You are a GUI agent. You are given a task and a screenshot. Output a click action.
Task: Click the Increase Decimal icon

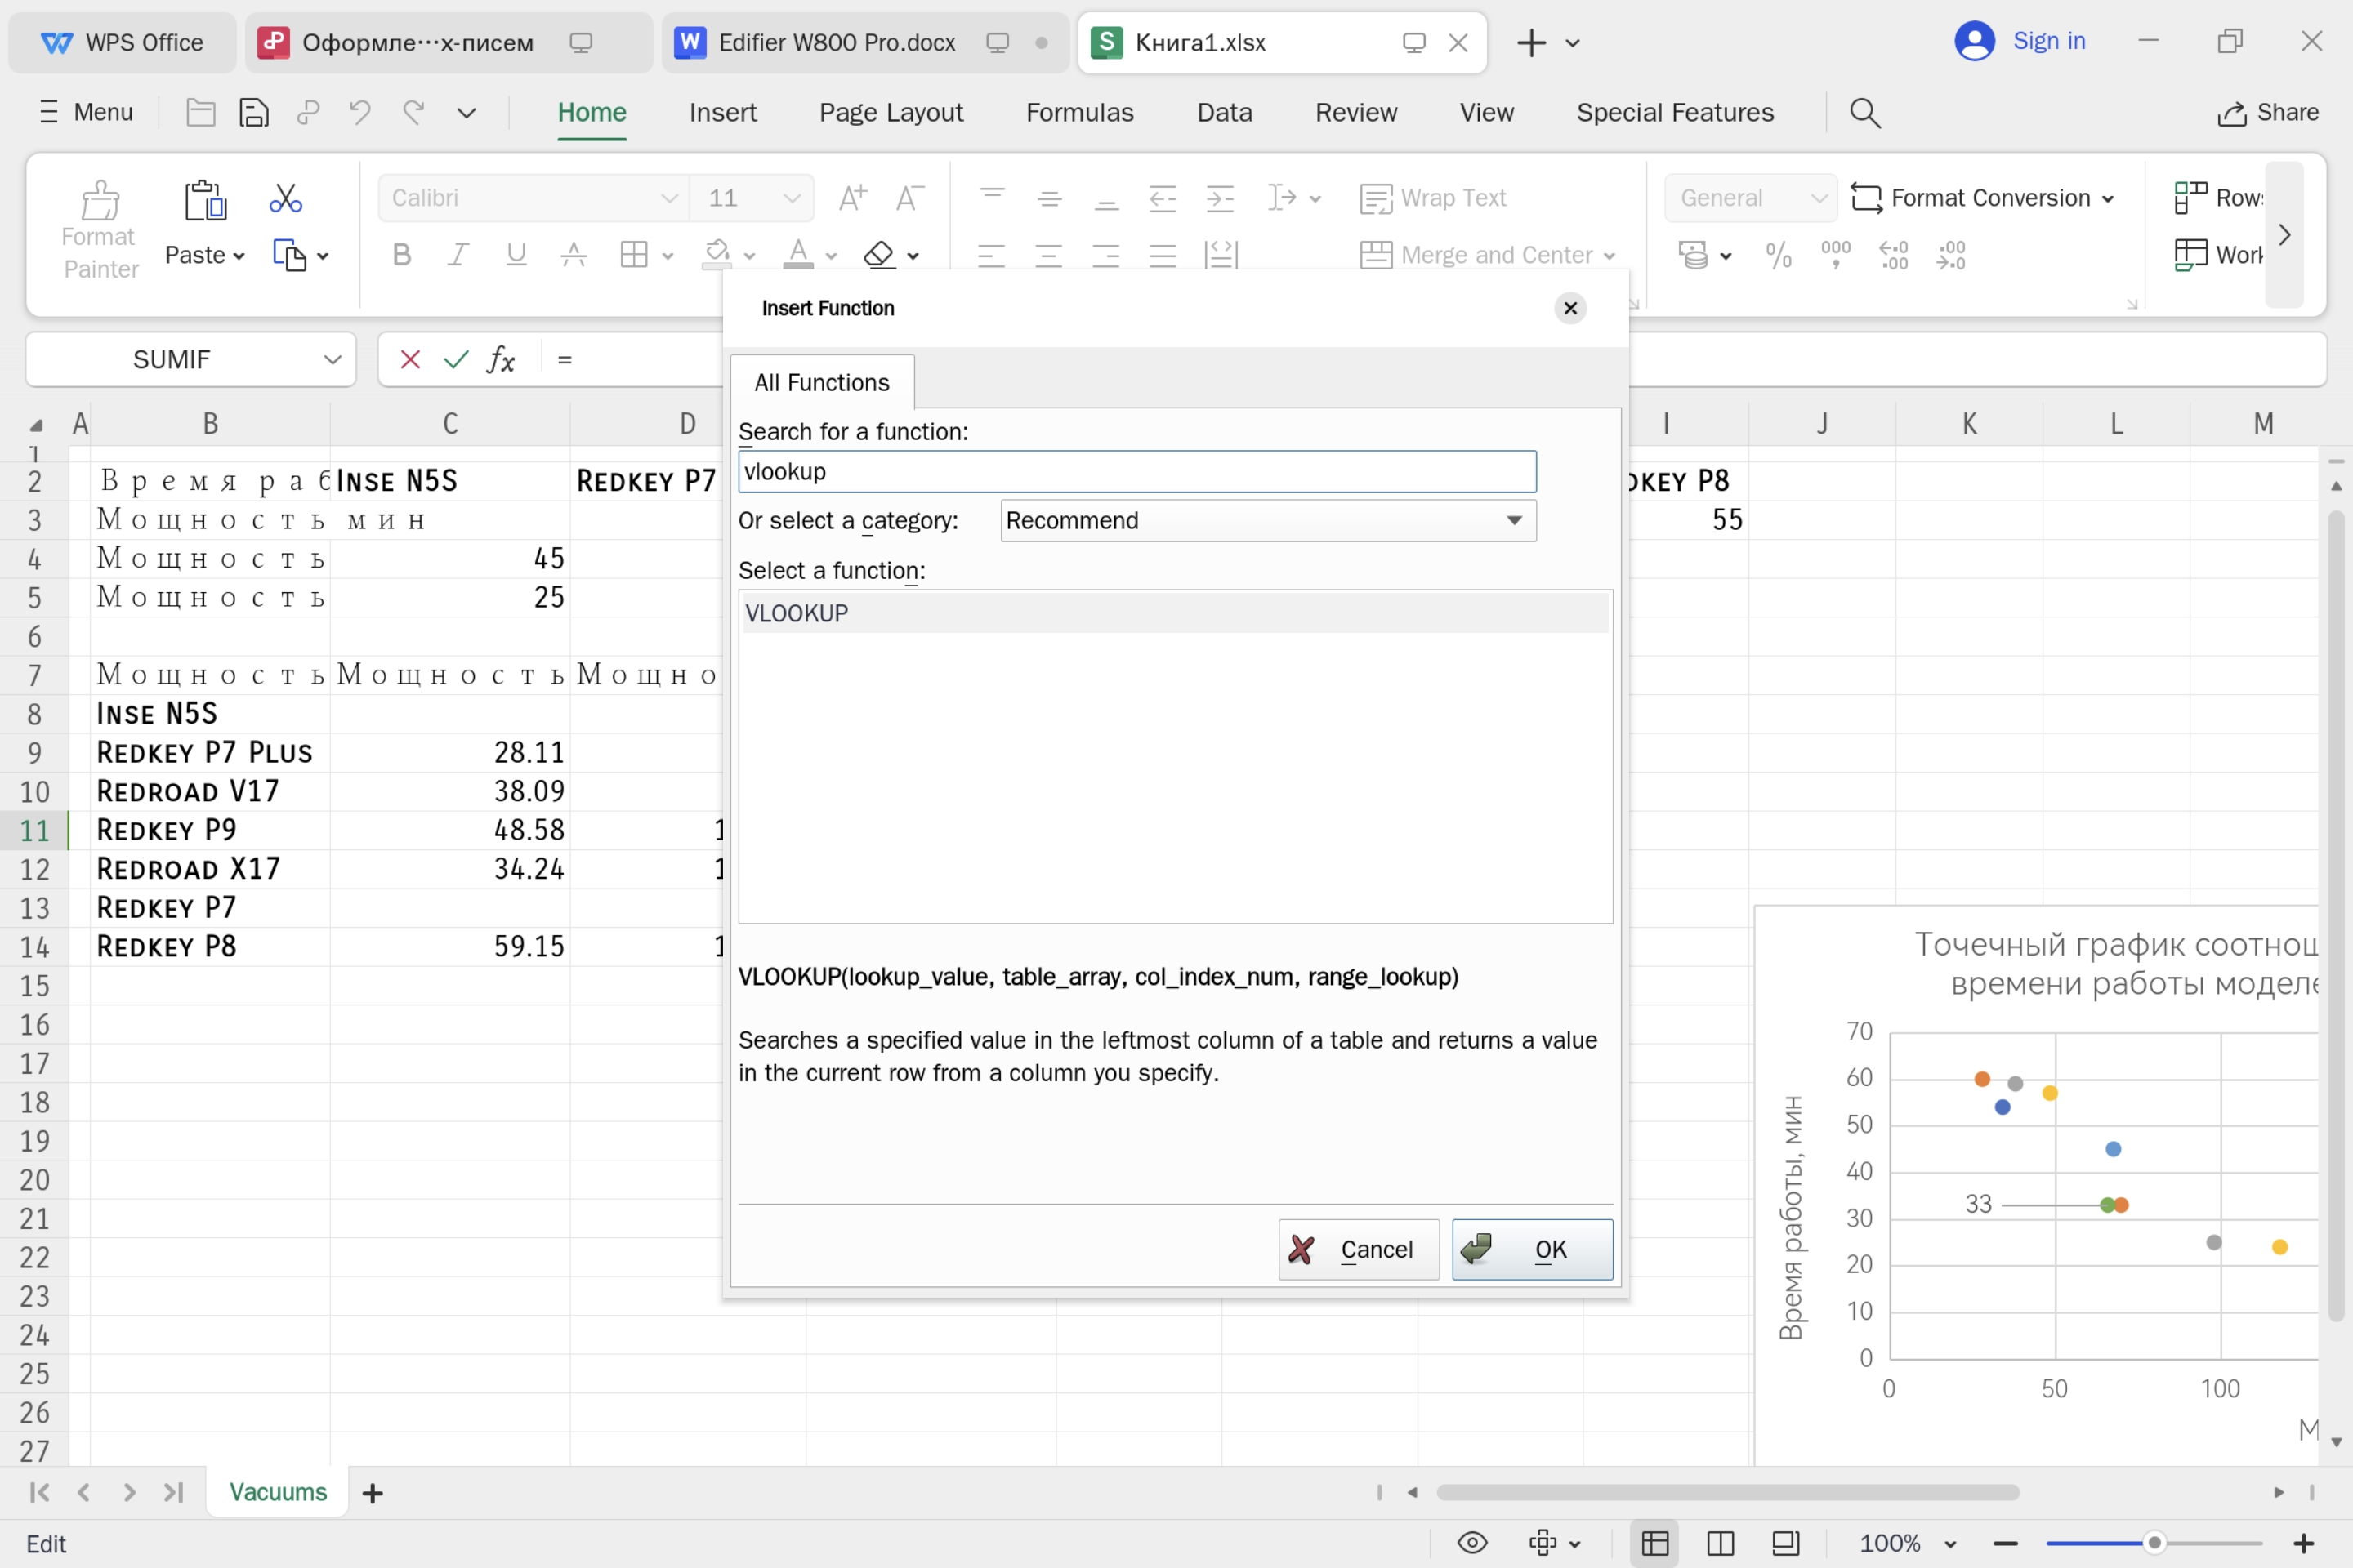click(x=1894, y=255)
